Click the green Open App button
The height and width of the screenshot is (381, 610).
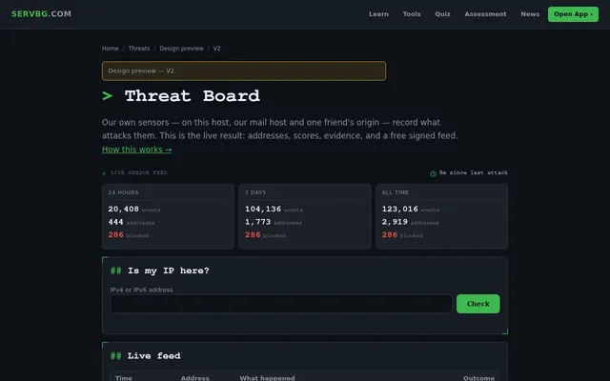pos(573,14)
